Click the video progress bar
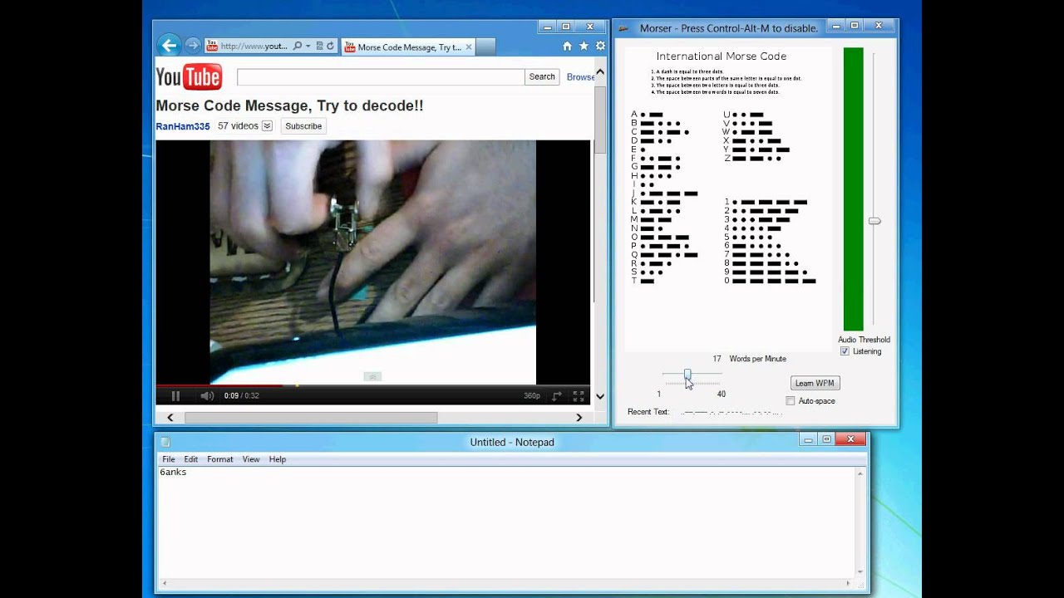 click(372, 385)
